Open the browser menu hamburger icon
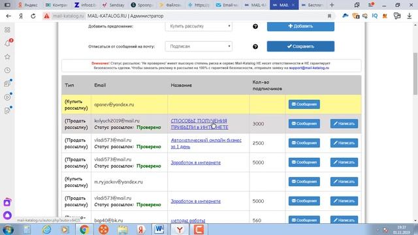Screen dimensions: 418x235 (x=371, y=5)
